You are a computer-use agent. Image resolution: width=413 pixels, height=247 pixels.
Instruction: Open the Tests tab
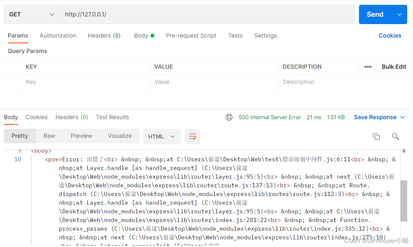coord(235,36)
